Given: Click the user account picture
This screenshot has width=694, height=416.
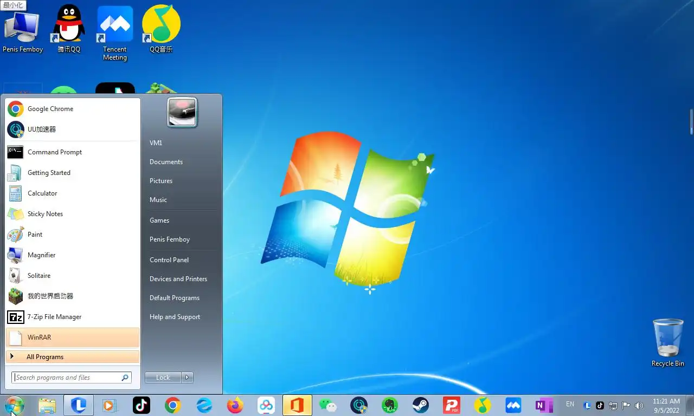Looking at the screenshot, I should 182,112.
